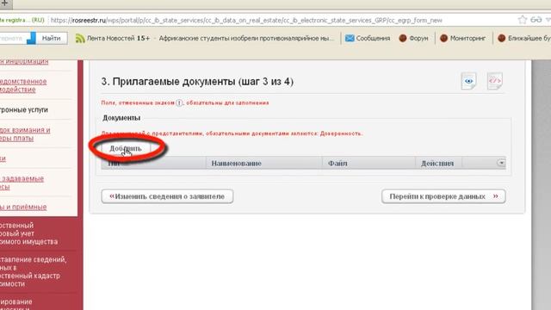551x310 pixels.
Task: Click the Сообщения envelope icon
Action: pos(350,38)
